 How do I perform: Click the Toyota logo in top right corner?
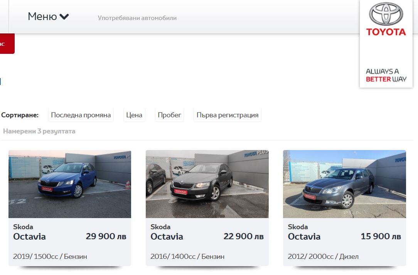(x=385, y=17)
